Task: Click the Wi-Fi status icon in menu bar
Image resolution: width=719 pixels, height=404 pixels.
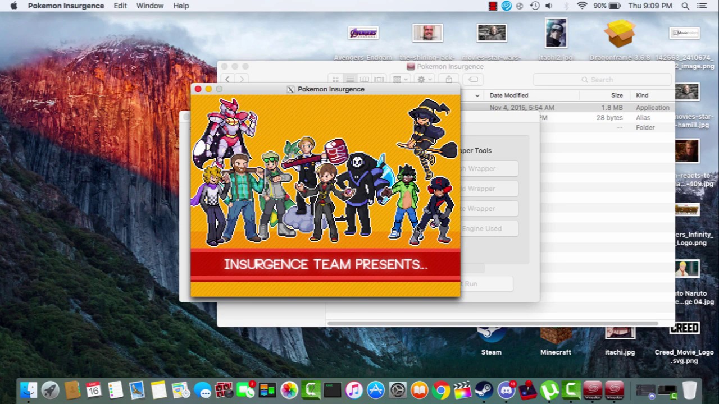Action: [x=582, y=6]
